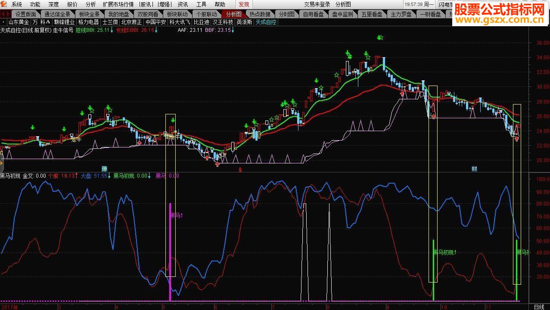Click the 36.00 price axis label

[x=542, y=43]
